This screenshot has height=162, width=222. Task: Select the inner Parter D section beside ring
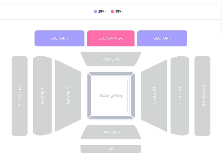pos(154,96)
